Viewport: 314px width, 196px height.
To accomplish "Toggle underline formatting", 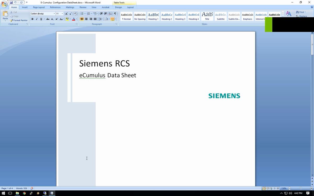I will [41, 19].
